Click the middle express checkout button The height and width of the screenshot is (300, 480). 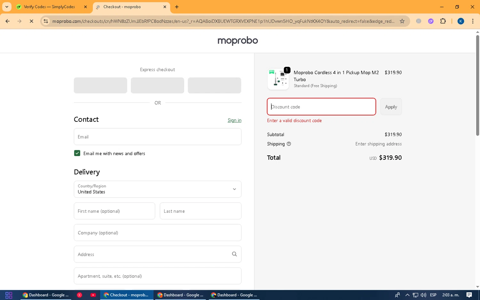(157, 85)
